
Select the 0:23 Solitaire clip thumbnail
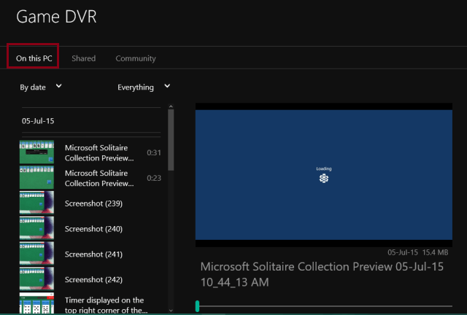click(x=36, y=177)
